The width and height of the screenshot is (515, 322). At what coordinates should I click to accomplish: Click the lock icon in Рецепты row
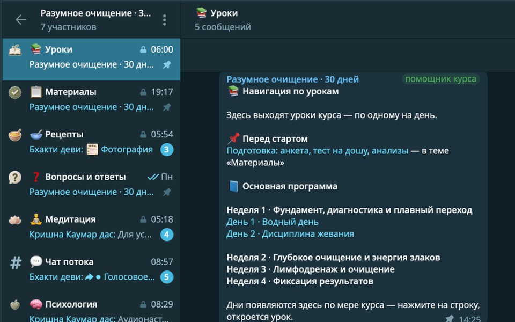pos(143,134)
